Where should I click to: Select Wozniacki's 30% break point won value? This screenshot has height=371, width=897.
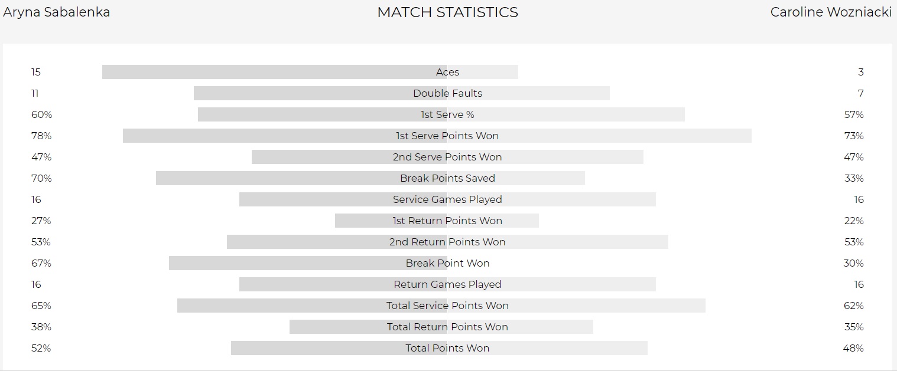coord(853,263)
